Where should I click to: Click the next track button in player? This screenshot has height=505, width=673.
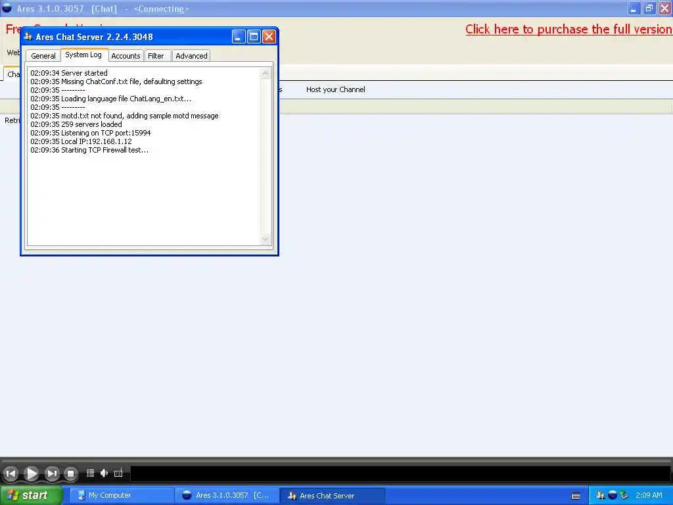point(52,473)
